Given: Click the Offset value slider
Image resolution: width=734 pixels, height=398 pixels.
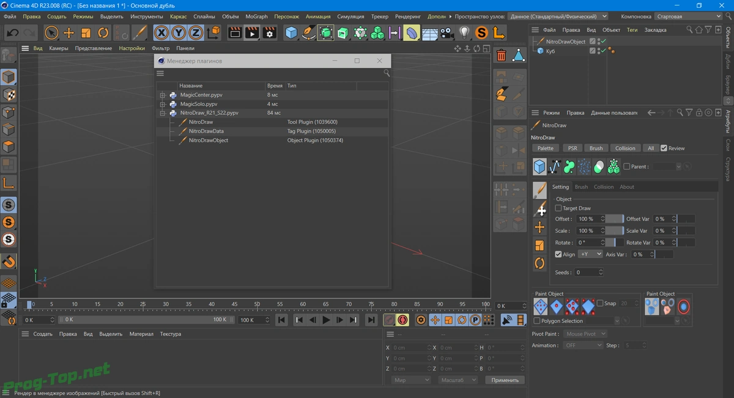Looking at the screenshot, I should coord(615,219).
